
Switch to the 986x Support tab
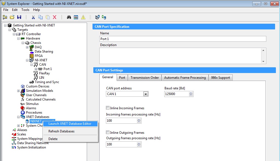pyautogui.click(x=221, y=78)
